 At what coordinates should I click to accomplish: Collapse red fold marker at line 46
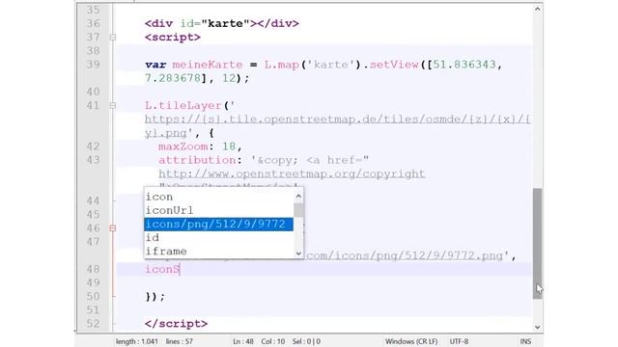click(113, 228)
